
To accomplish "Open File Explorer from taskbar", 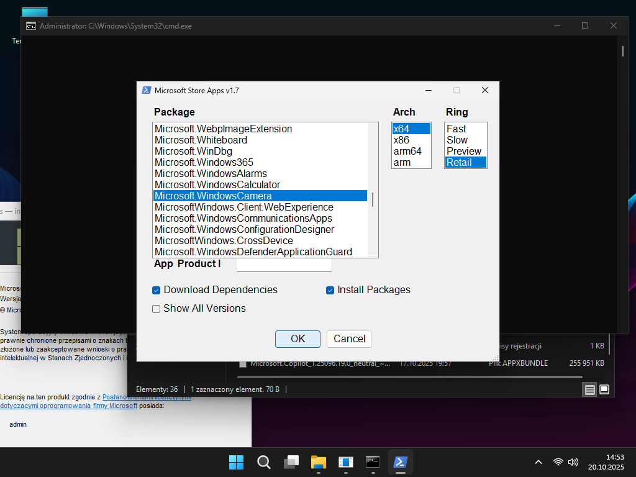I will point(319,462).
